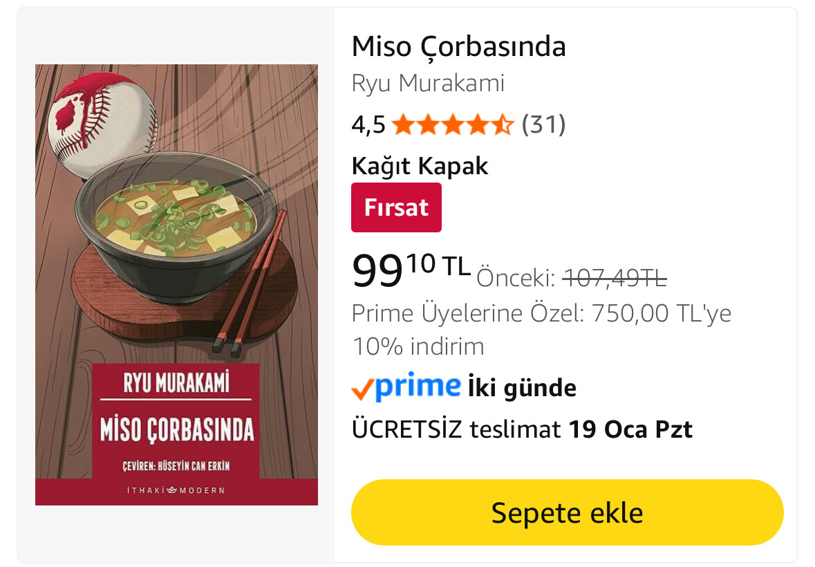The height and width of the screenshot is (567, 815).
Task: Open the Prime Üyelerine Özel discount text
Action: click(541, 330)
